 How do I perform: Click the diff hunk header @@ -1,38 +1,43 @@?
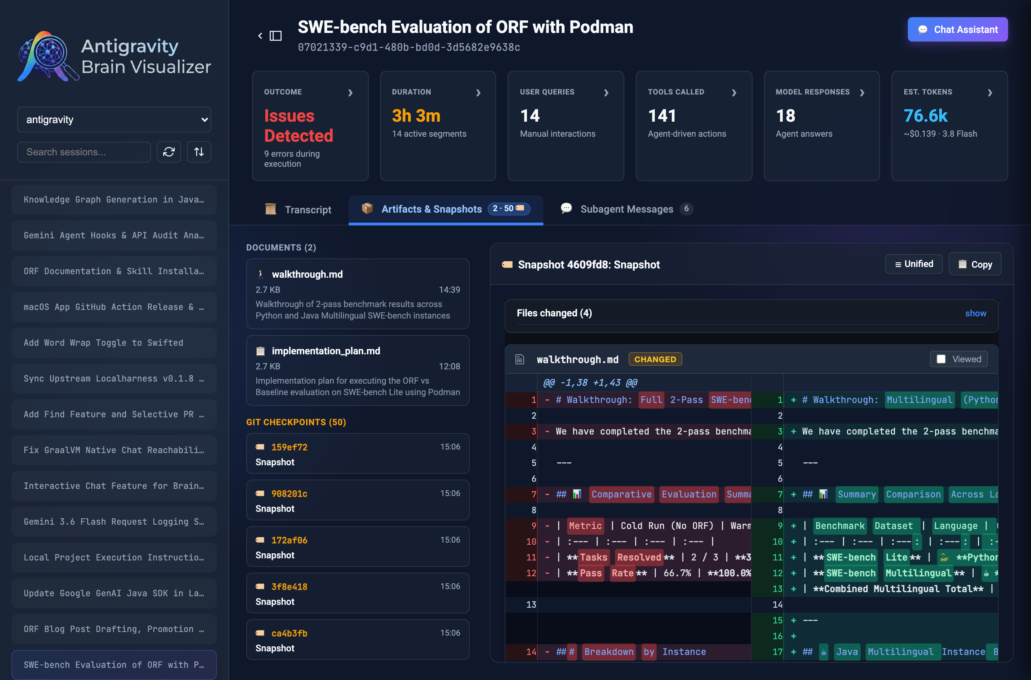590,383
